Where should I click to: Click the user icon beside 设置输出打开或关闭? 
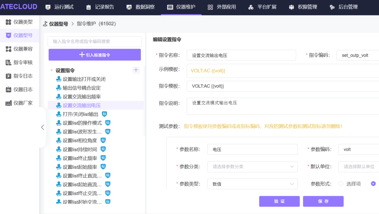click(59, 79)
